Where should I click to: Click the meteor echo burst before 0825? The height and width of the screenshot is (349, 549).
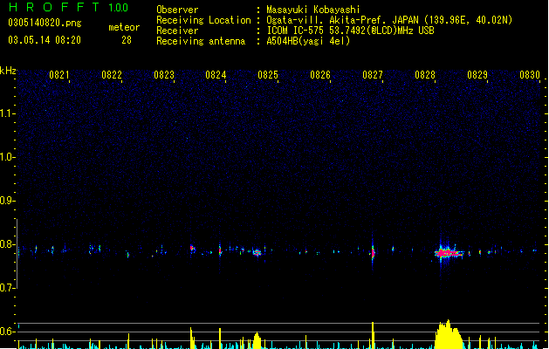pos(257,252)
